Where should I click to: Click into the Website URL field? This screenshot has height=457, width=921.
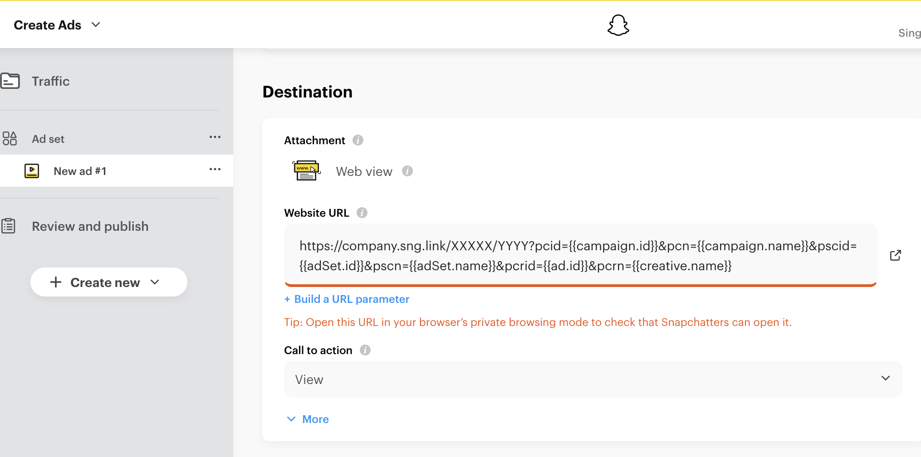[x=580, y=255]
